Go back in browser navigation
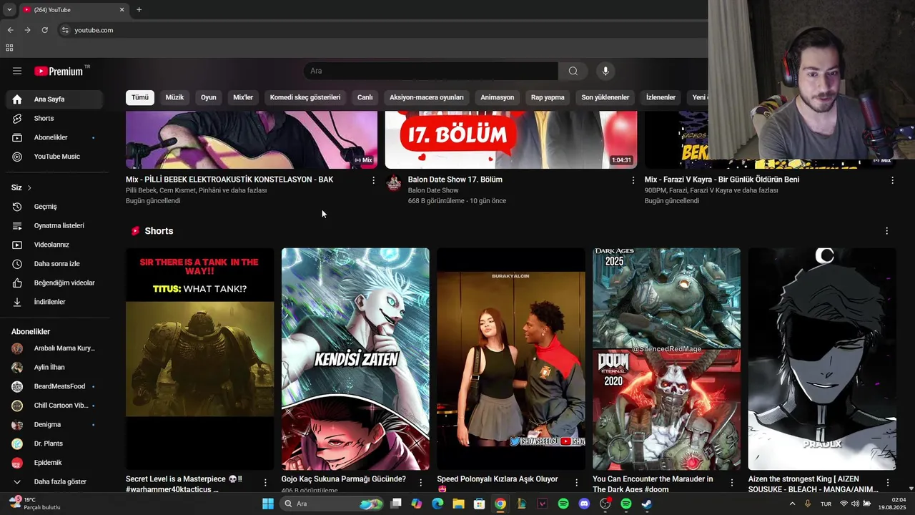 click(x=10, y=30)
